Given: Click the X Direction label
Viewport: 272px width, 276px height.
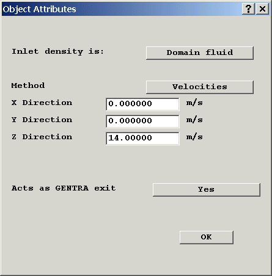Looking at the screenshot, I should pos(42,103).
